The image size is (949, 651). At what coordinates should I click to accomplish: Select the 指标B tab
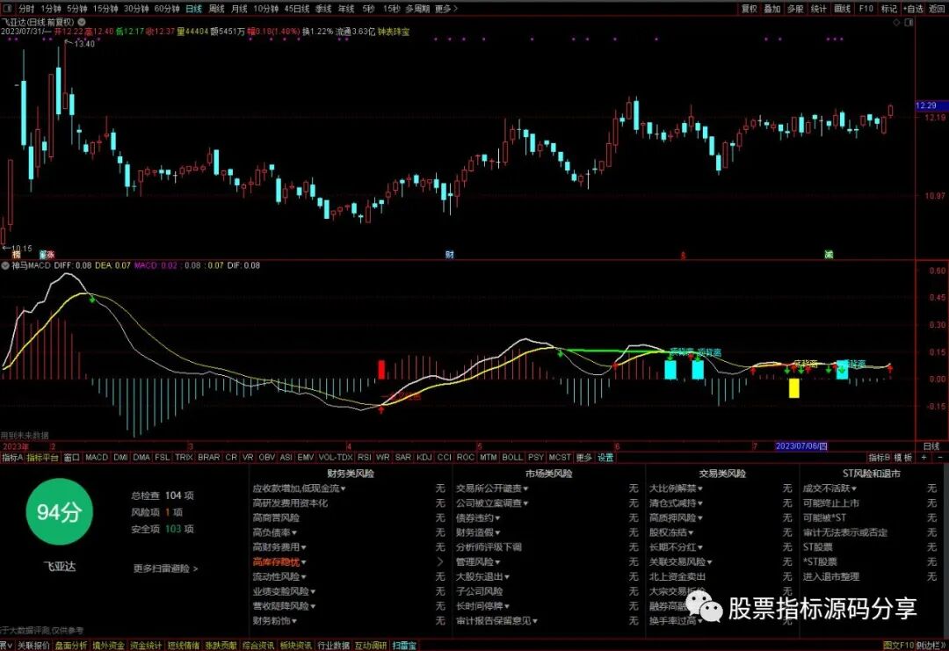tap(879, 458)
